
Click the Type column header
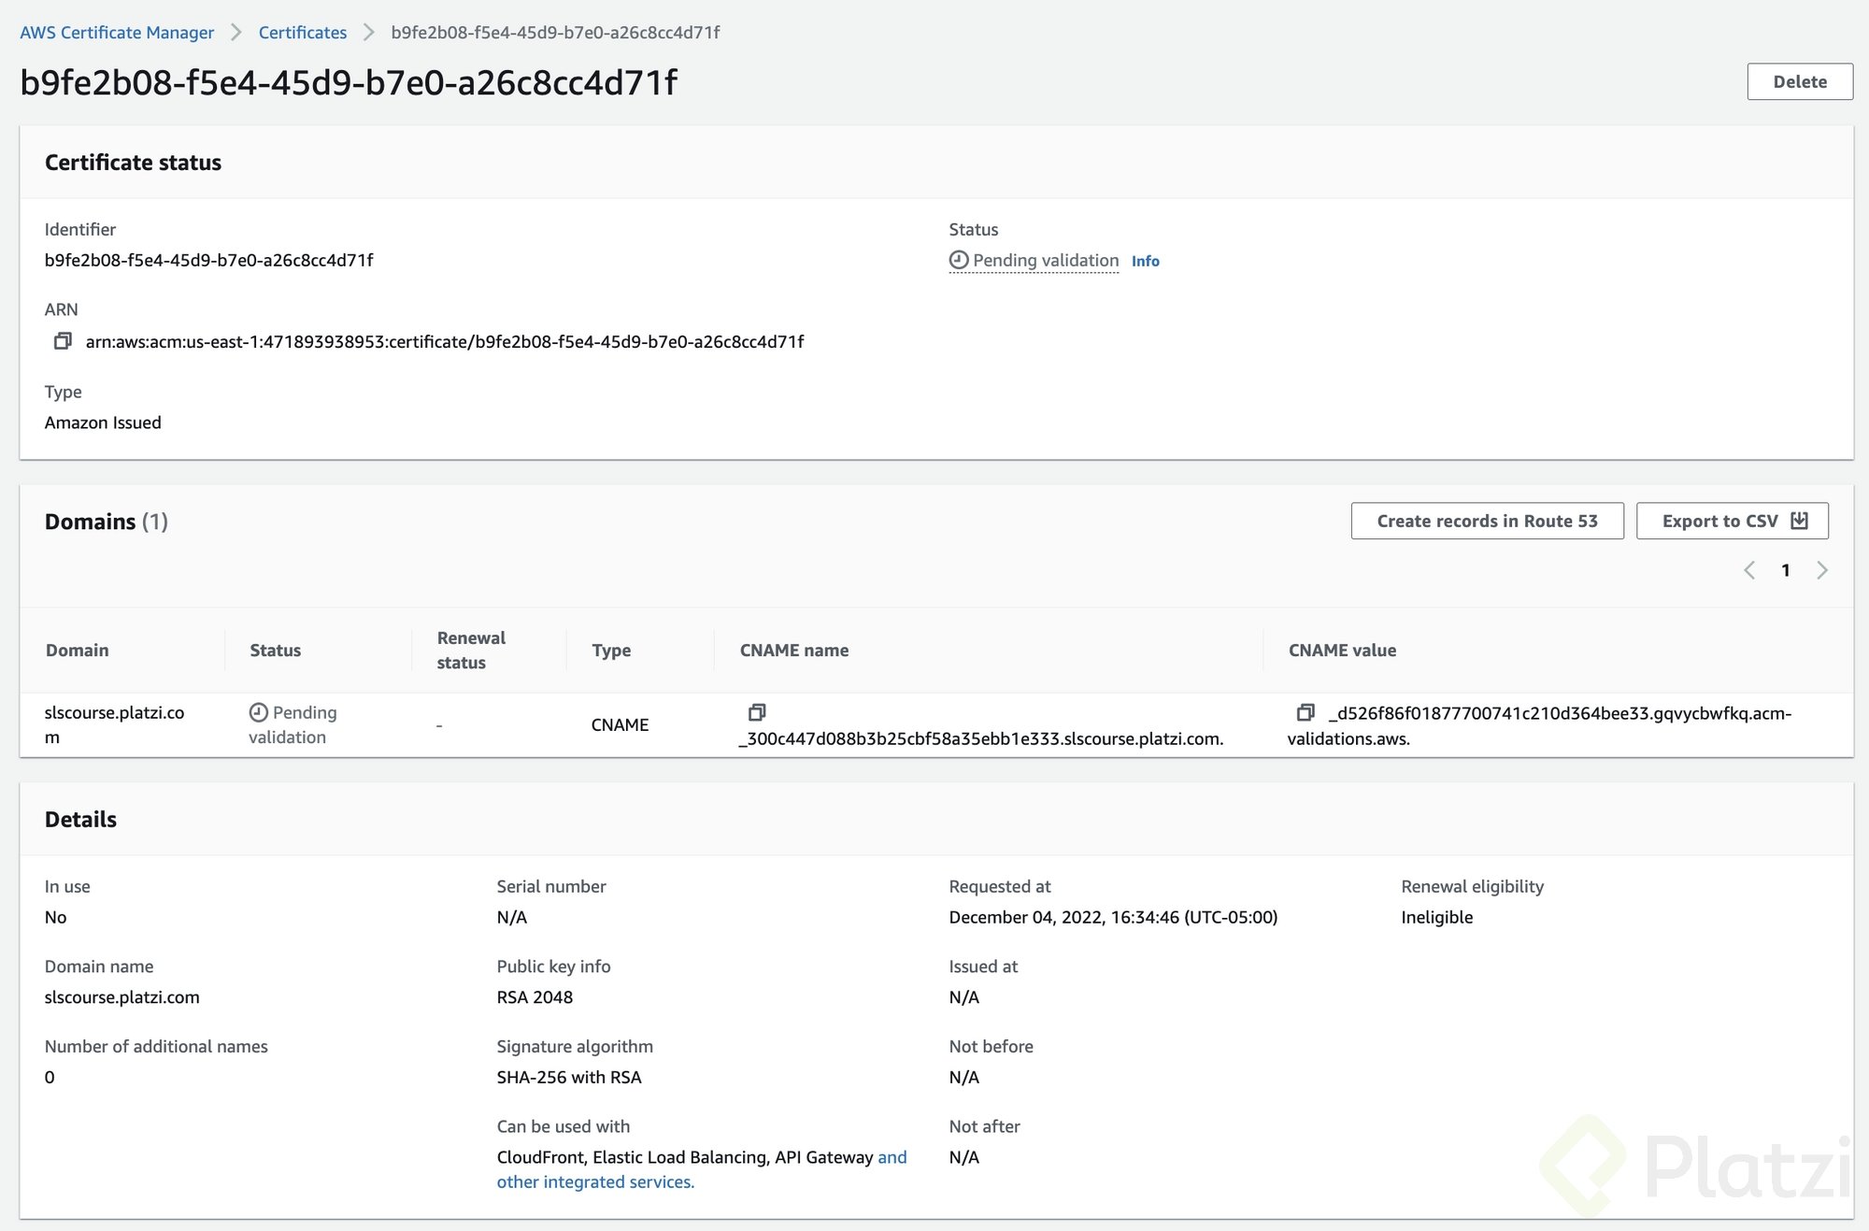pos(611,650)
